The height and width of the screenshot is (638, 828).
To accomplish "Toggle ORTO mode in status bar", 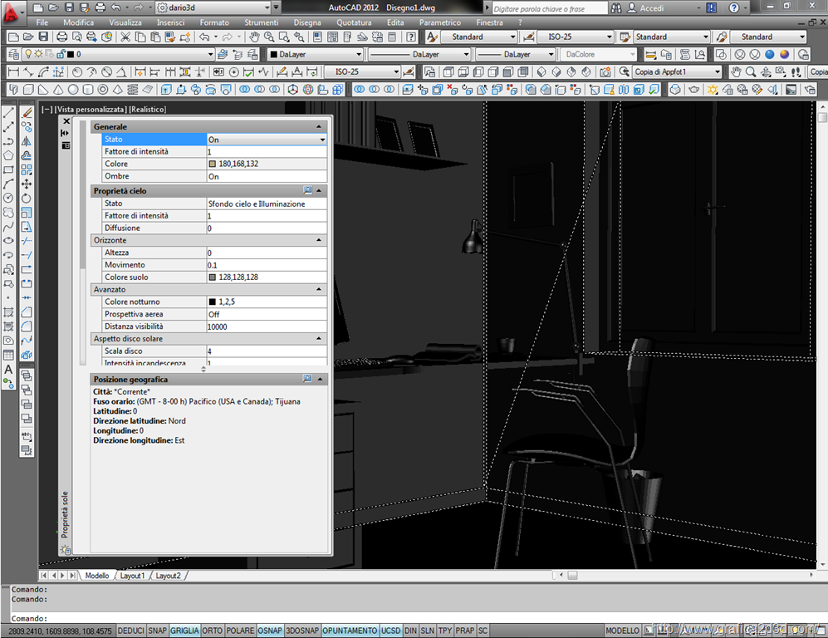I will (x=213, y=631).
